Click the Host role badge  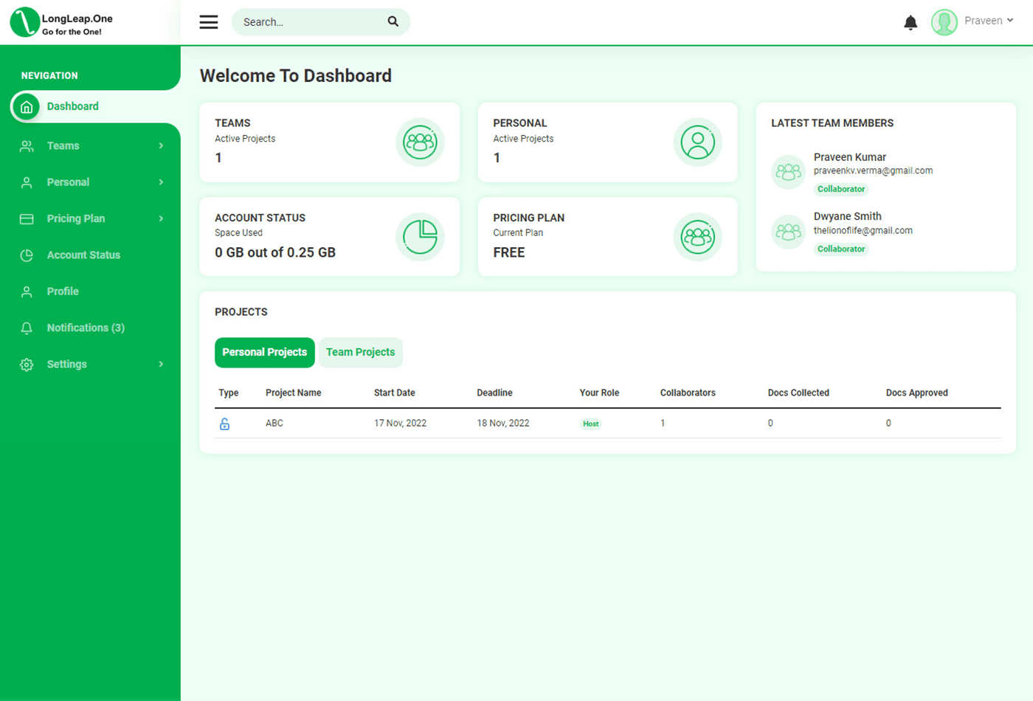[x=591, y=424]
